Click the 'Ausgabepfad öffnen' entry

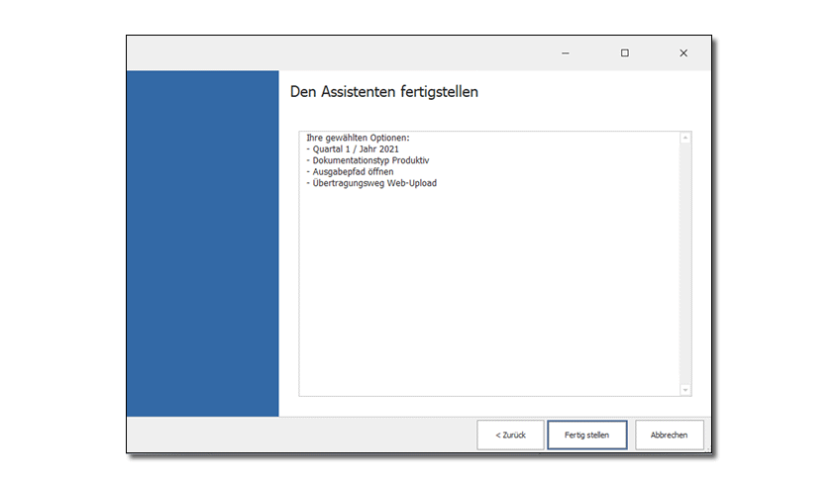click(353, 171)
